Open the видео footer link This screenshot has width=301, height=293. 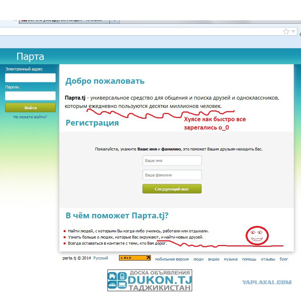click(x=214, y=259)
